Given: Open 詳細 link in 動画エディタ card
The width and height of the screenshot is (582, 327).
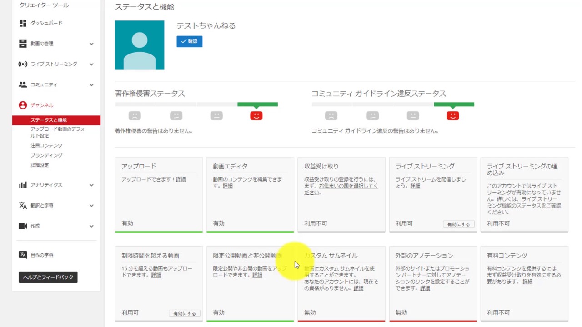Looking at the screenshot, I should (228, 186).
